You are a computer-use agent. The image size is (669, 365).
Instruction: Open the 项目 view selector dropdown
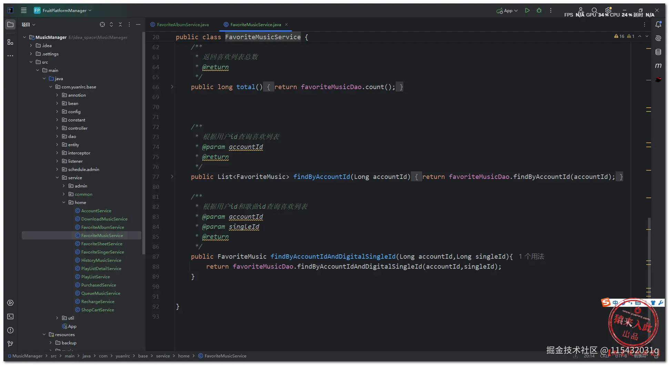pos(29,24)
